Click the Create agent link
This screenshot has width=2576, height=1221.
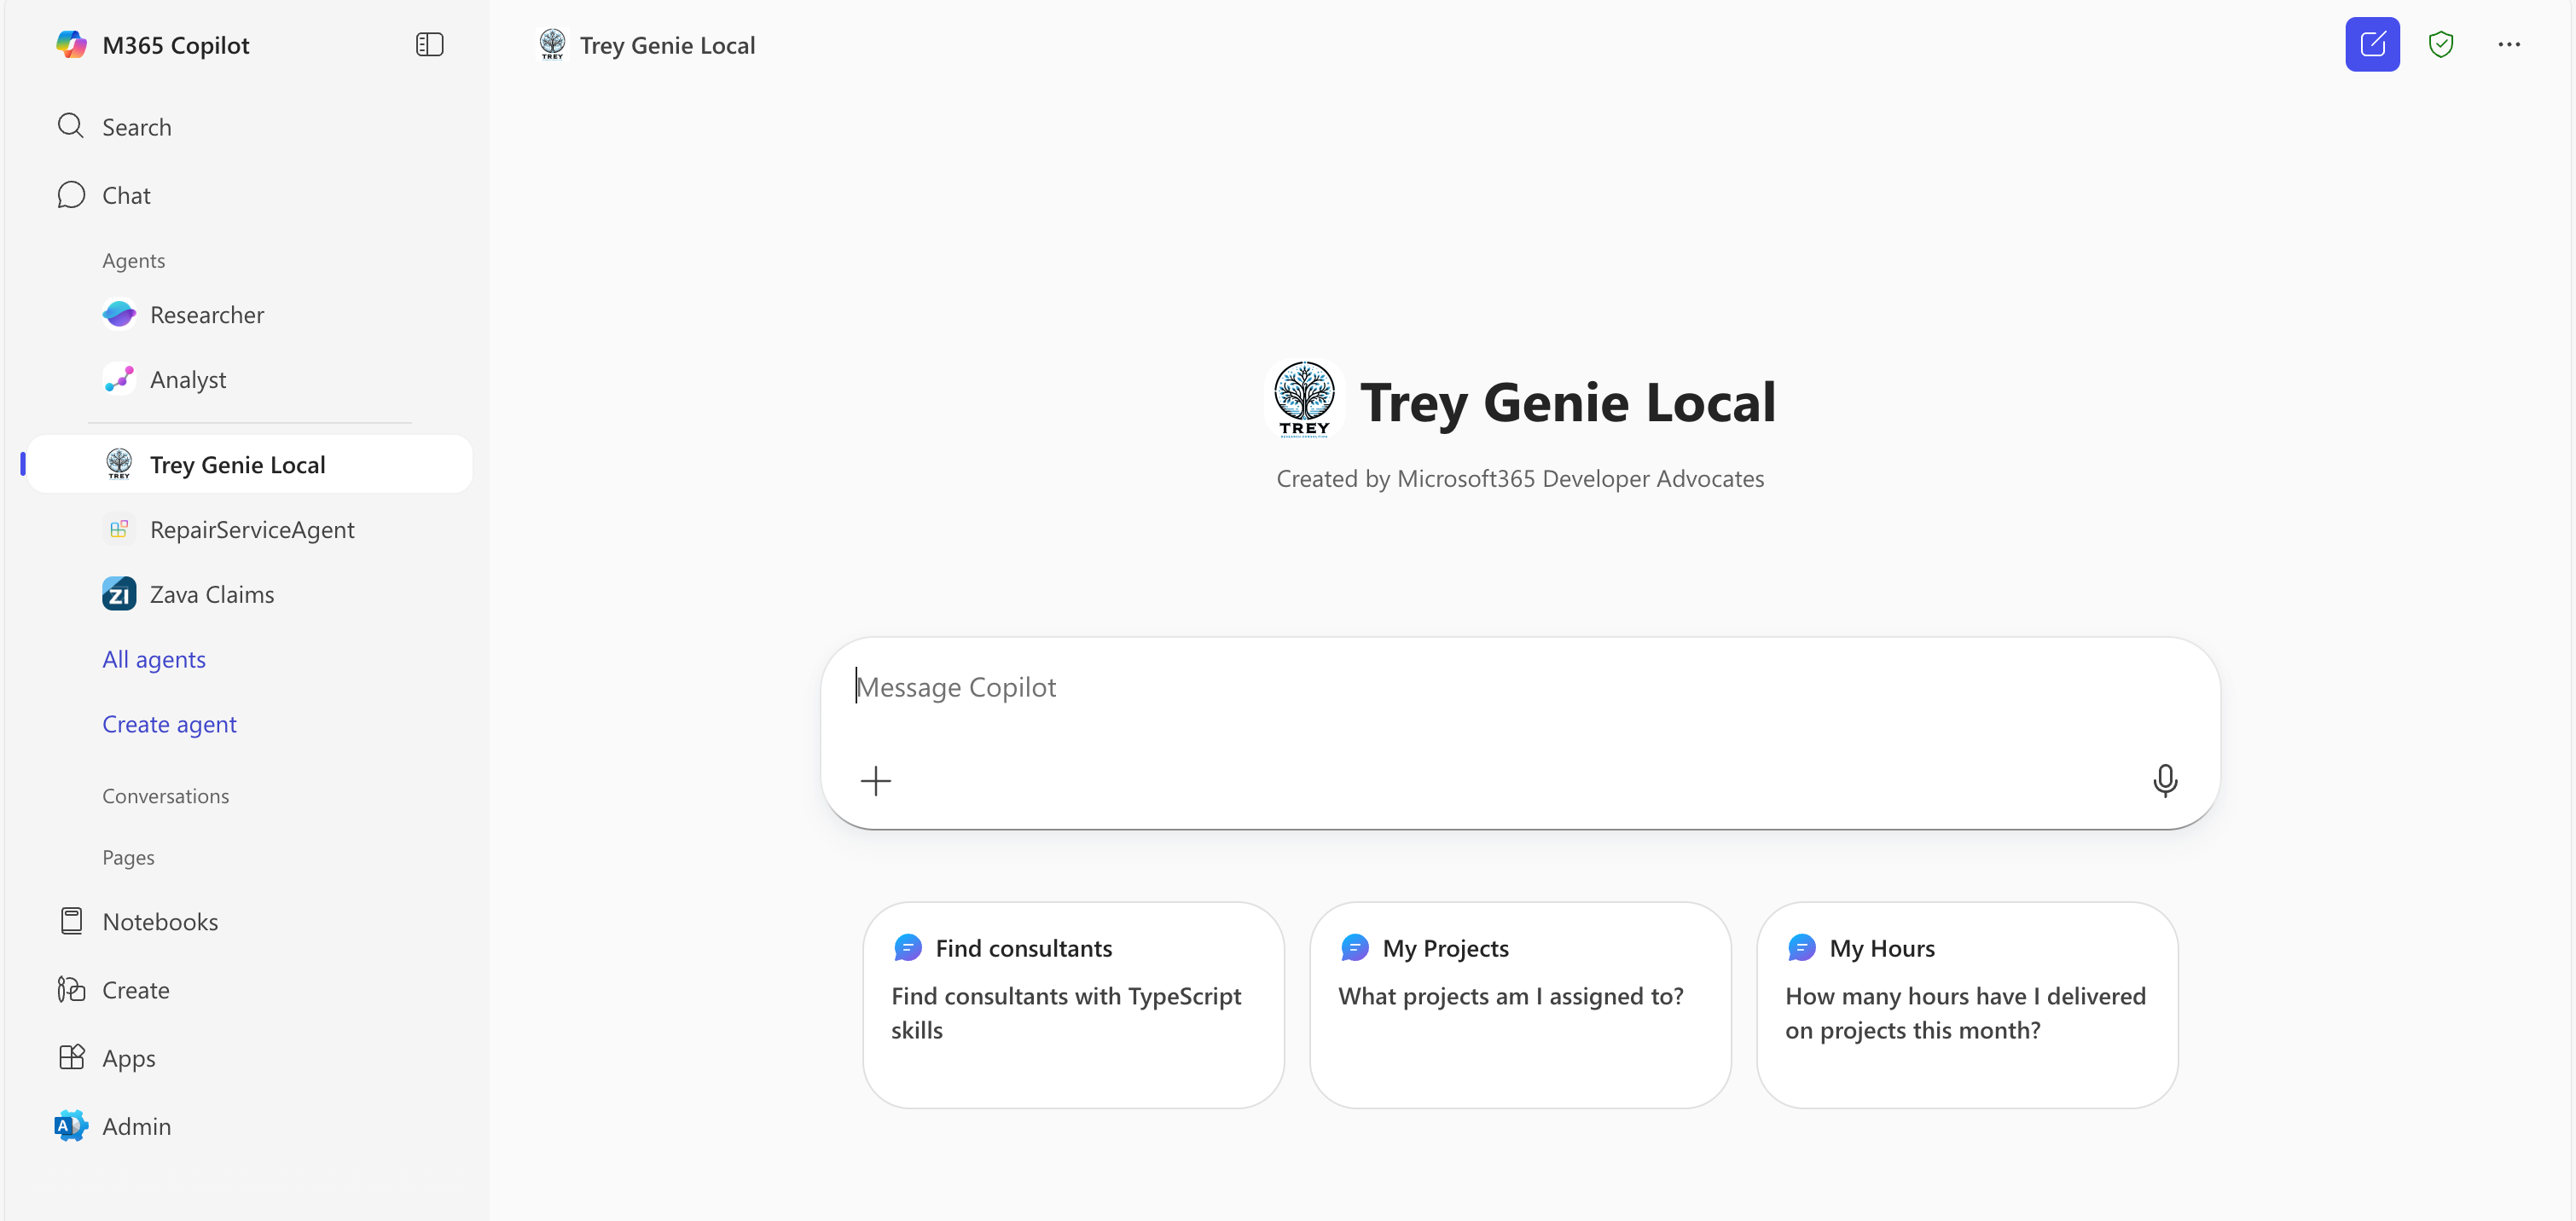(x=169, y=723)
